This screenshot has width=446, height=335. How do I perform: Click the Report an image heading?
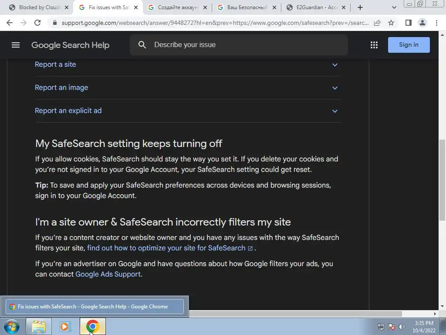point(61,87)
